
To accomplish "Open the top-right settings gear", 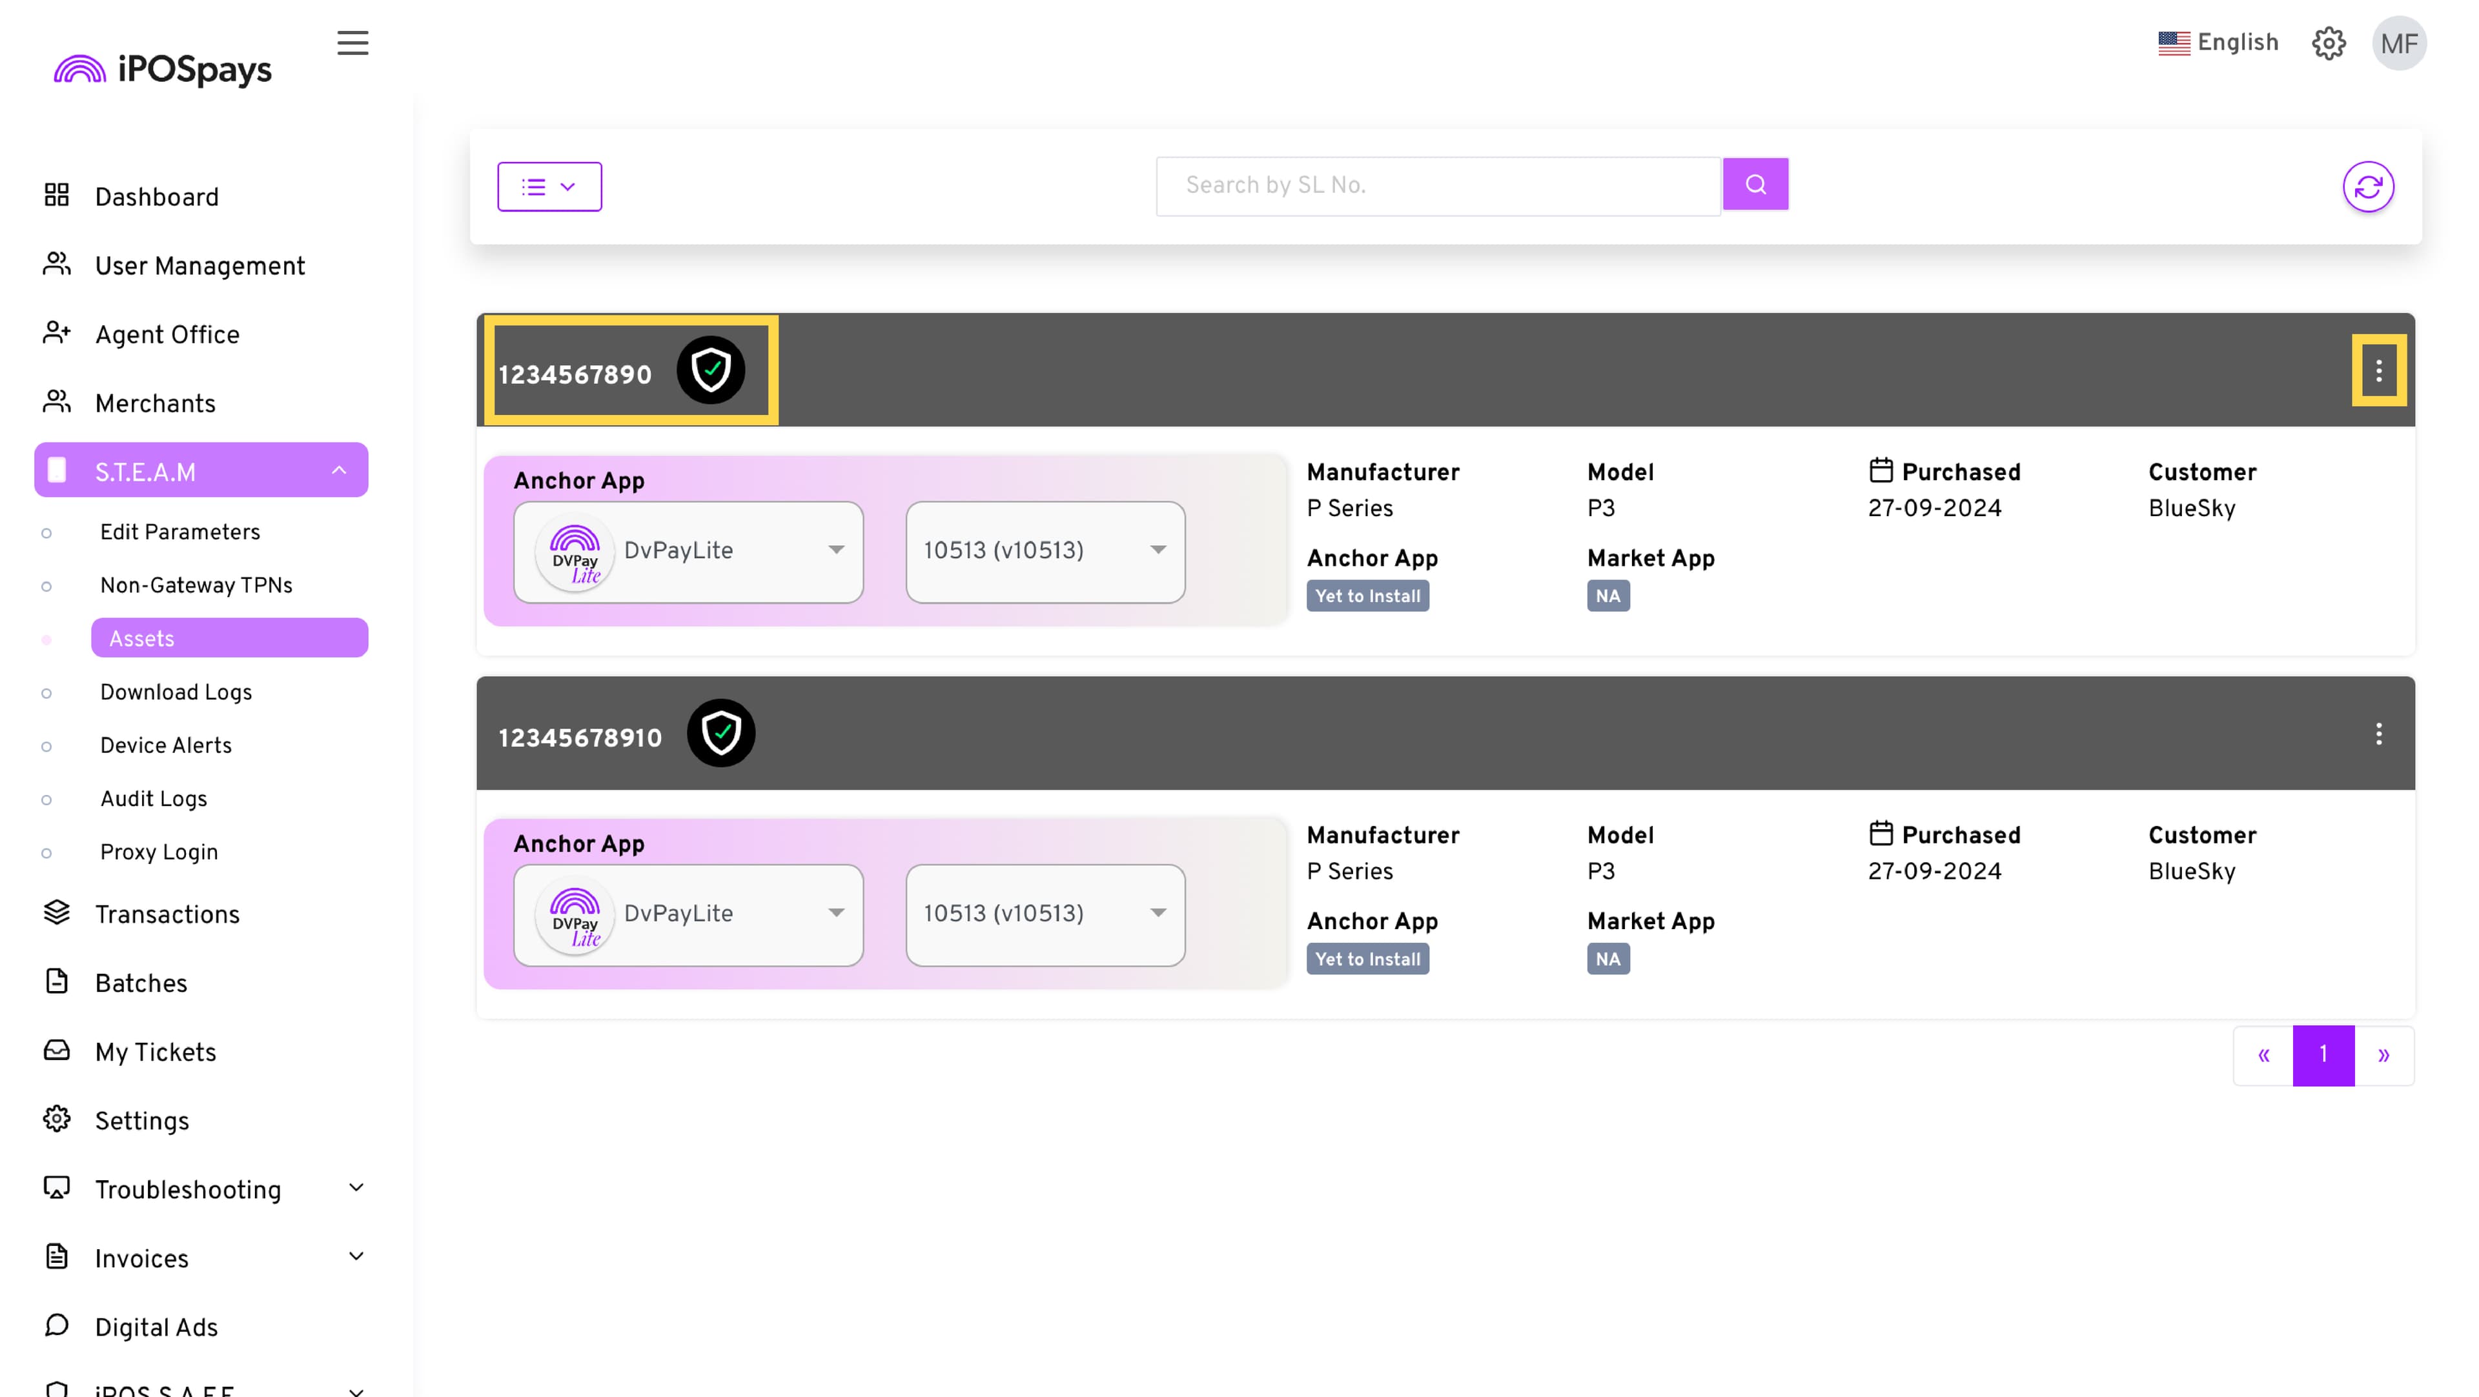I will 2328,43.
